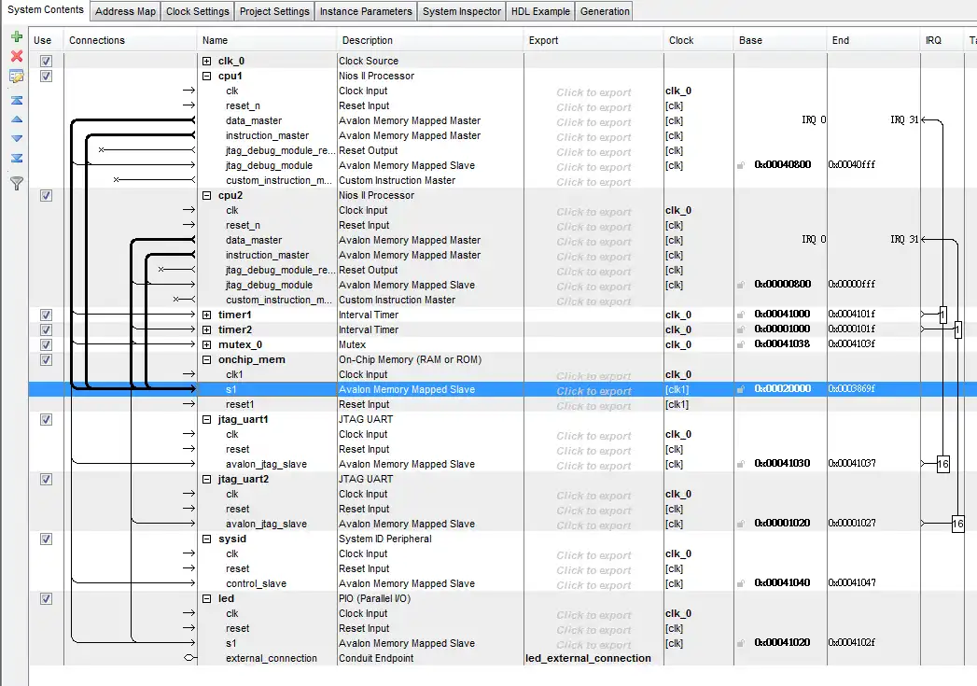Open the Project Settings tab
The width and height of the screenshot is (977, 686).
(x=274, y=11)
